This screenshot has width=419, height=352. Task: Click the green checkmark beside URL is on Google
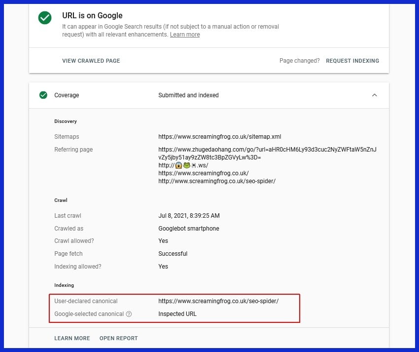click(x=45, y=18)
